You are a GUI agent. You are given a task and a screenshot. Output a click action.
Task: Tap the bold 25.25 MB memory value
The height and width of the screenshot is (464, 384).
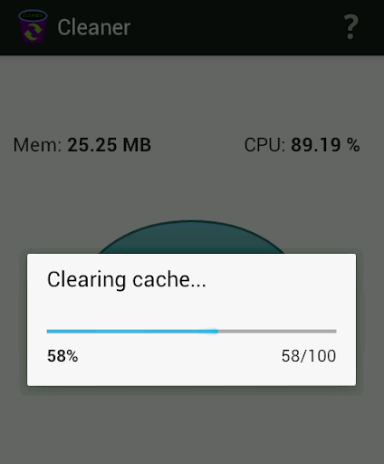(109, 145)
